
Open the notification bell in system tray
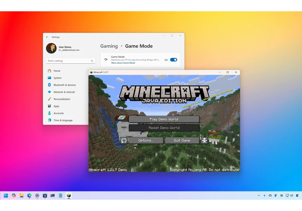coord(297,196)
